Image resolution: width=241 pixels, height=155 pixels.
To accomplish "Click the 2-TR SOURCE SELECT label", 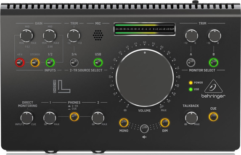I will coord(86,70).
